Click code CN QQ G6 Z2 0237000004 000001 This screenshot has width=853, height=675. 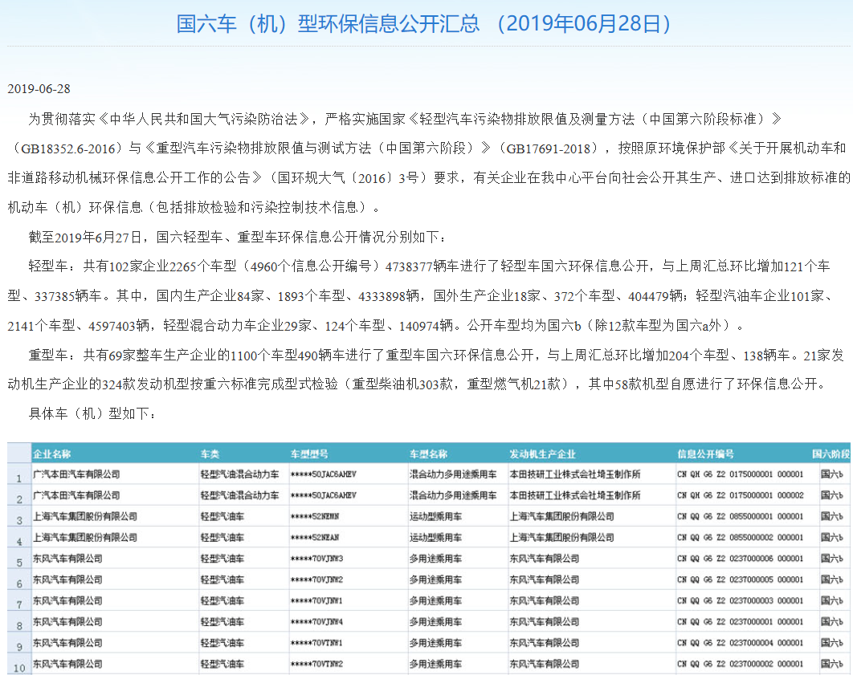click(740, 642)
